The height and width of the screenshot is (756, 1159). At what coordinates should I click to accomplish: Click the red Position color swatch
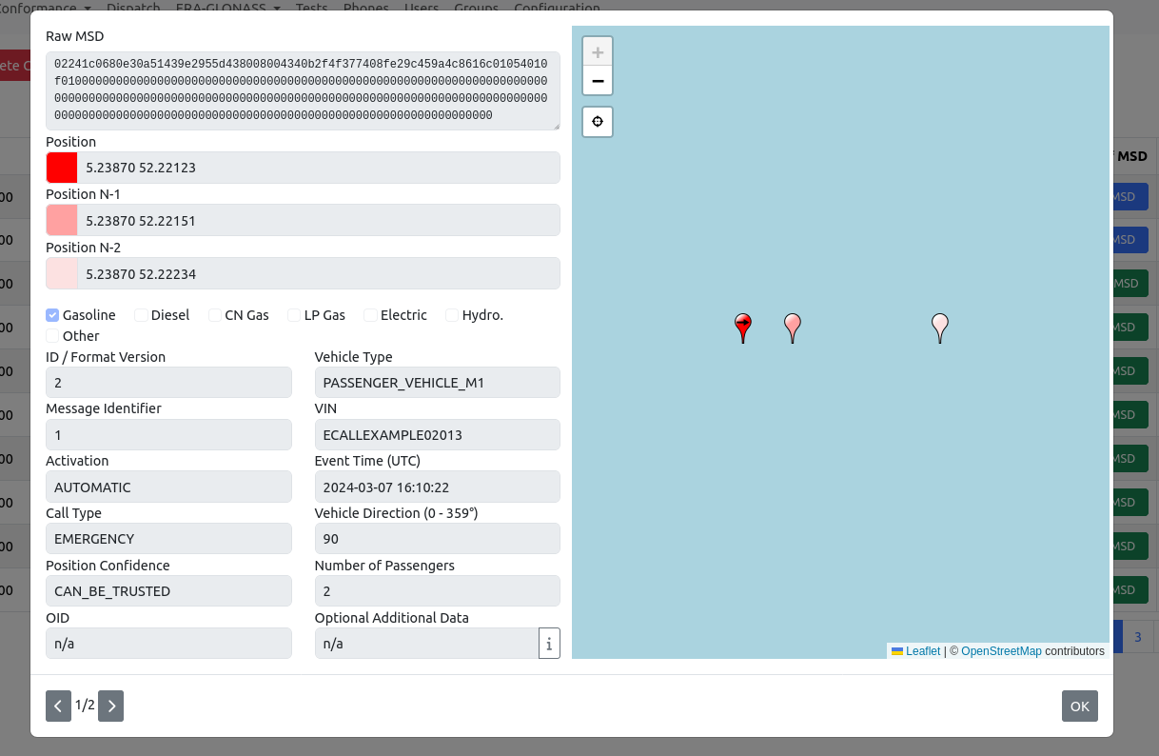pos(61,167)
